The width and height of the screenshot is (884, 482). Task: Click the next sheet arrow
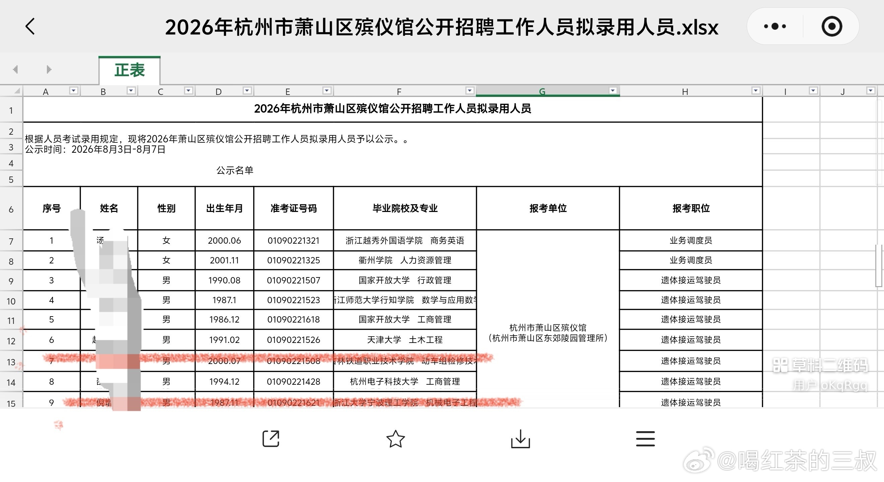pos(49,70)
